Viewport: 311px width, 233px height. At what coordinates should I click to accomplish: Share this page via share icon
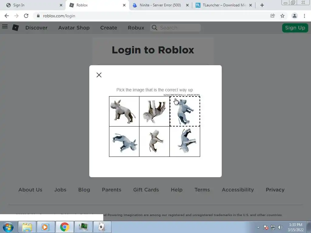pos(273,16)
